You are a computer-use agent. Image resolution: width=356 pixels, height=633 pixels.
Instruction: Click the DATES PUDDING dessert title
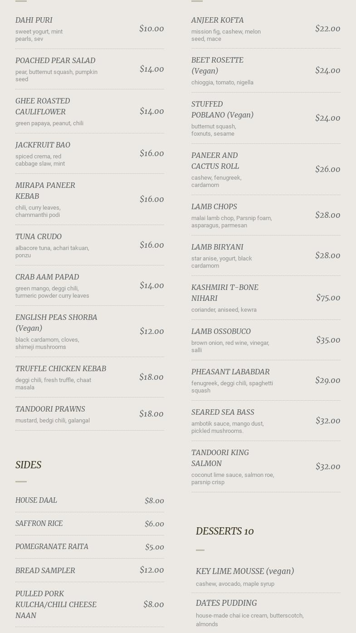pyautogui.click(x=226, y=603)
